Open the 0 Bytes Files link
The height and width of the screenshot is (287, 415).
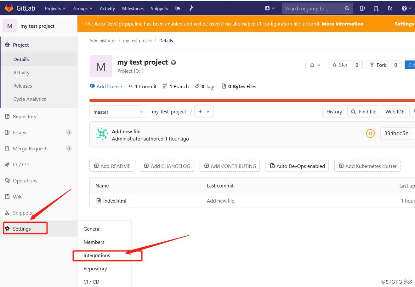[239, 86]
